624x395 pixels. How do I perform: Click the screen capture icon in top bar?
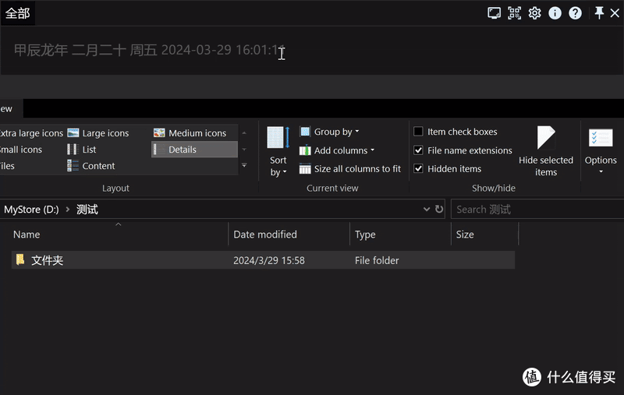click(x=494, y=13)
